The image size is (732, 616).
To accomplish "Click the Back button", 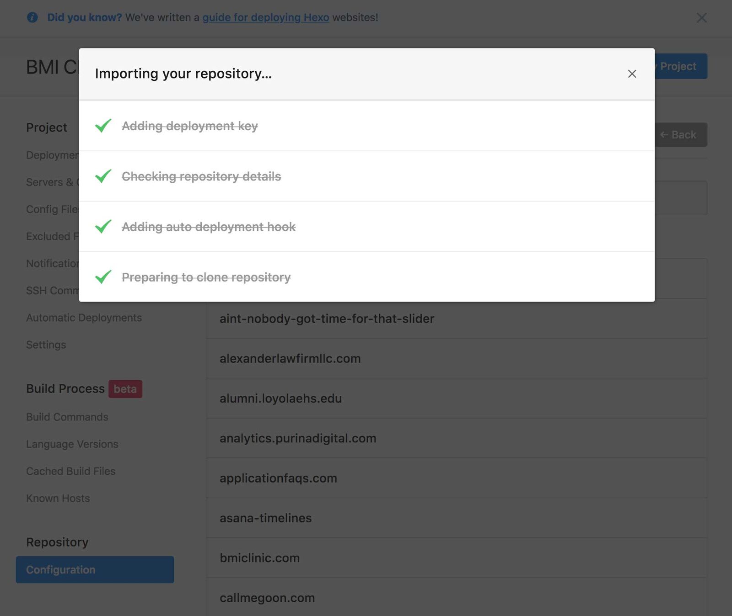I will pyautogui.click(x=681, y=135).
